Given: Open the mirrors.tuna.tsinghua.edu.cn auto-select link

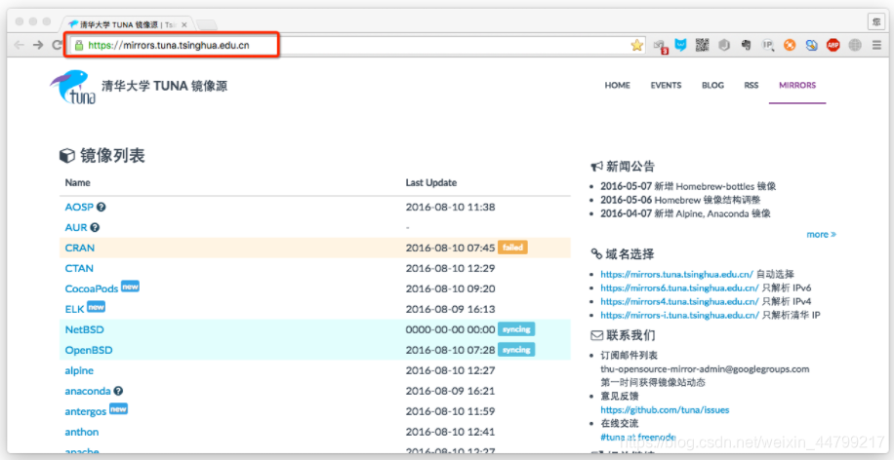Looking at the screenshot, I should click(x=676, y=275).
